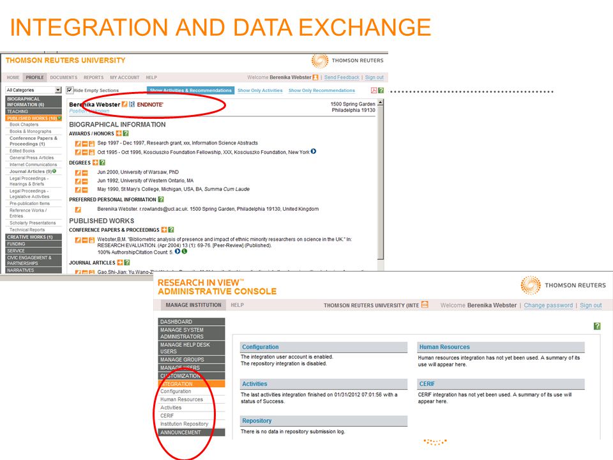This screenshot has width=613, height=460.
Task: Click the ResearcherID icon next to the name
Action: pyautogui.click(x=132, y=104)
